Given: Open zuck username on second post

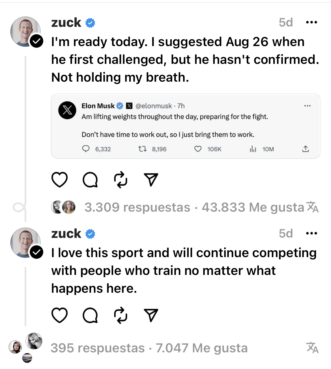Looking at the screenshot, I should point(66,234).
